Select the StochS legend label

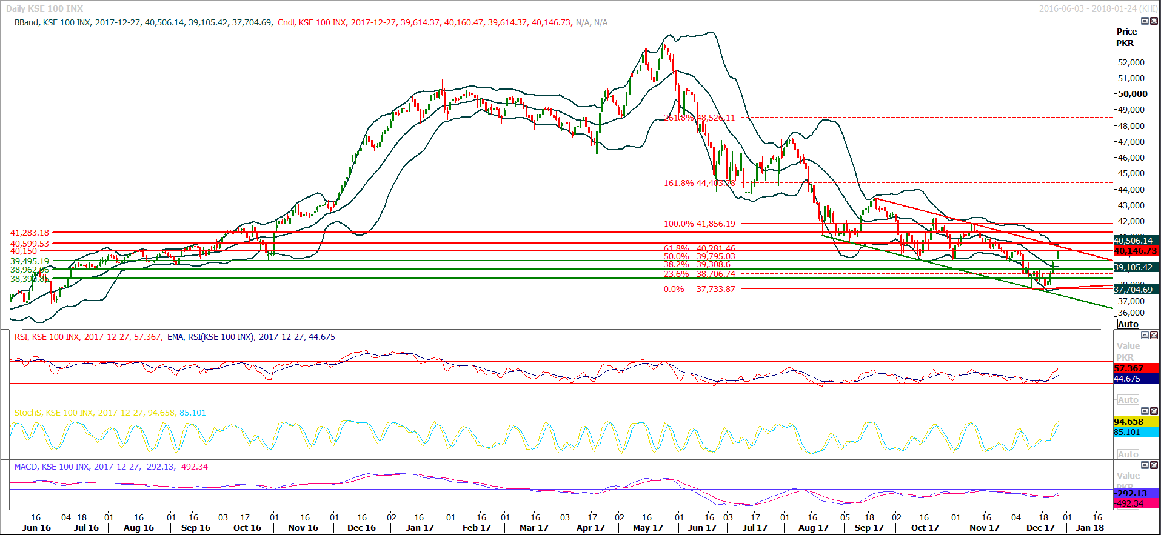tap(110, 413)
